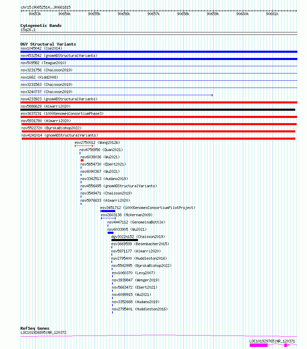This screenshot has height=349, width=307.
Task: Click the magenta LOC101929765 exon block
Action: (x=259, y=345)
